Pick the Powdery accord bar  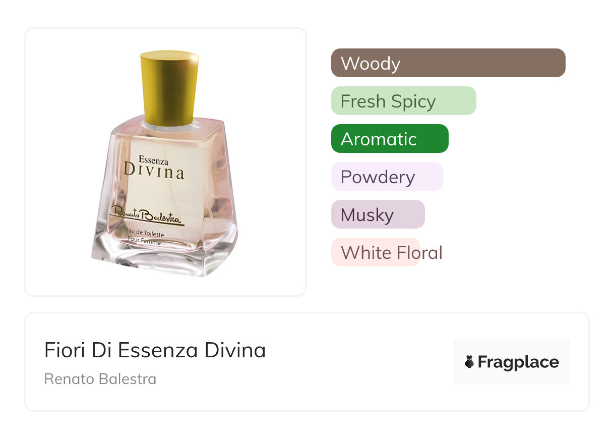point(387,177)
